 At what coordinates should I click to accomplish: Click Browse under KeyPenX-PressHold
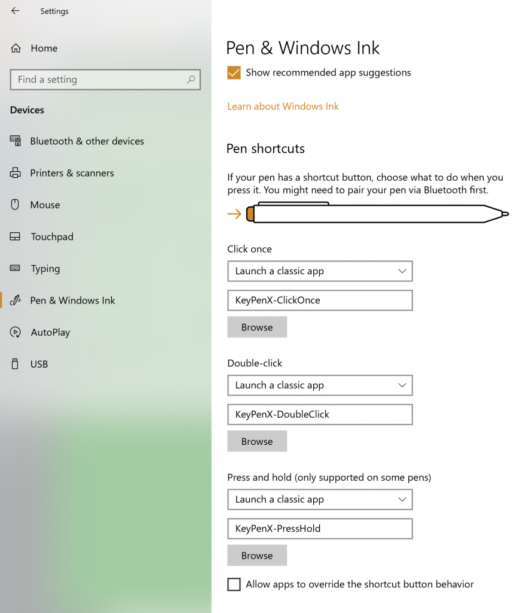pos(257,555)
